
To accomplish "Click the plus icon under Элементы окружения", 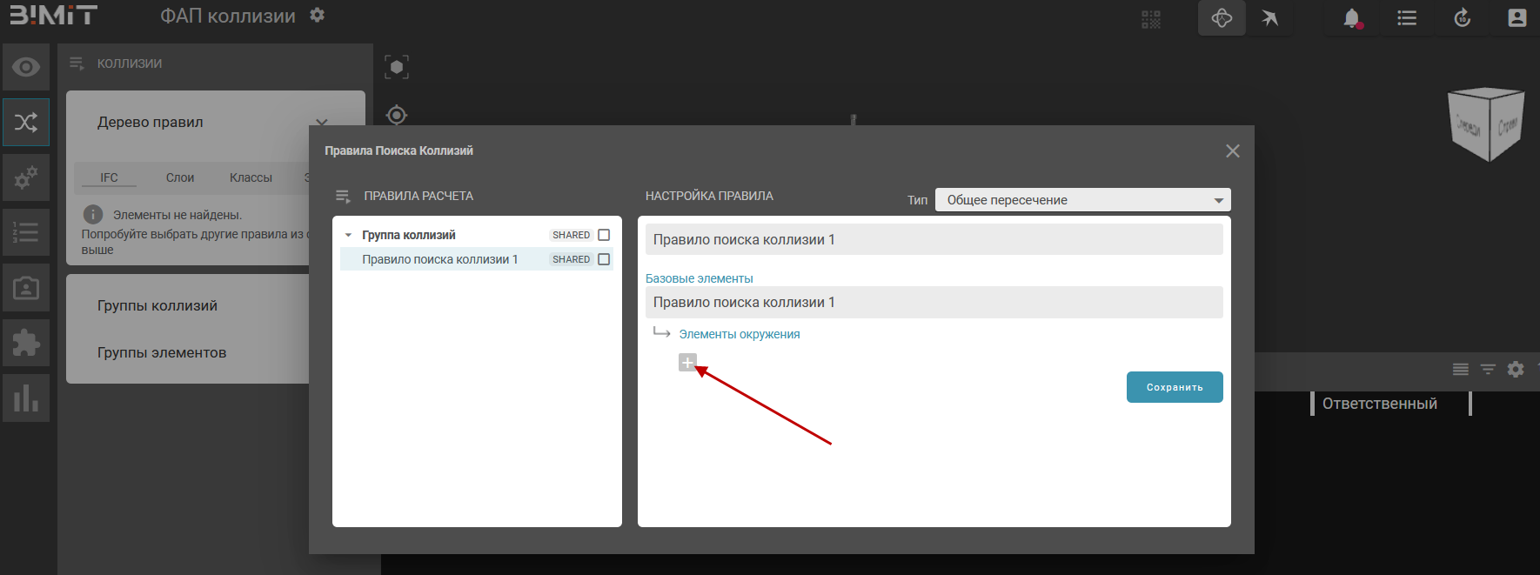I will coord(687,363).
